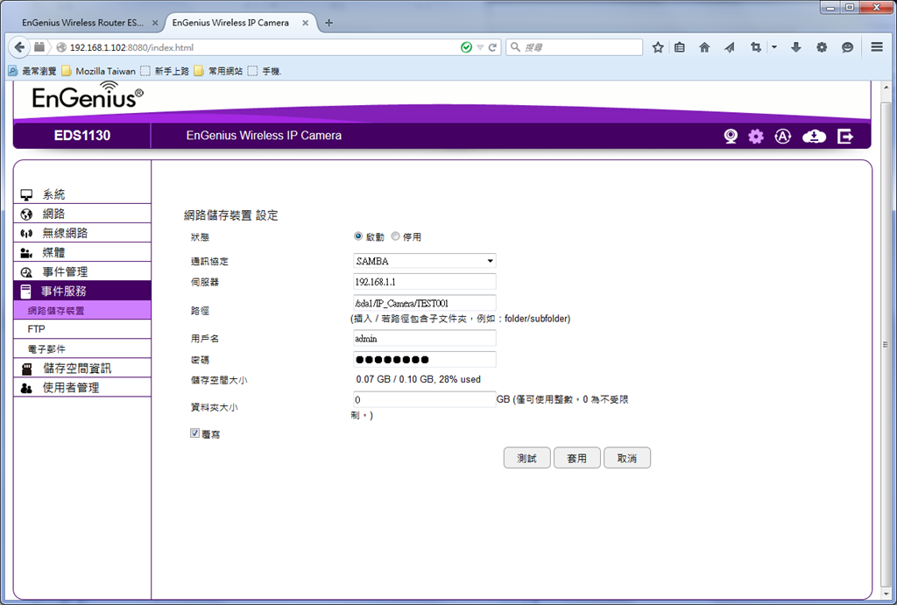Toggle the 覆寫 overwrite checkbox

(194, 433)
